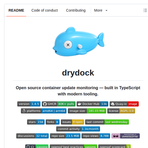The width and height of the screenshot is (148, 148).
Task: Open the Quay.io image badge
Action: pos(124,104)
